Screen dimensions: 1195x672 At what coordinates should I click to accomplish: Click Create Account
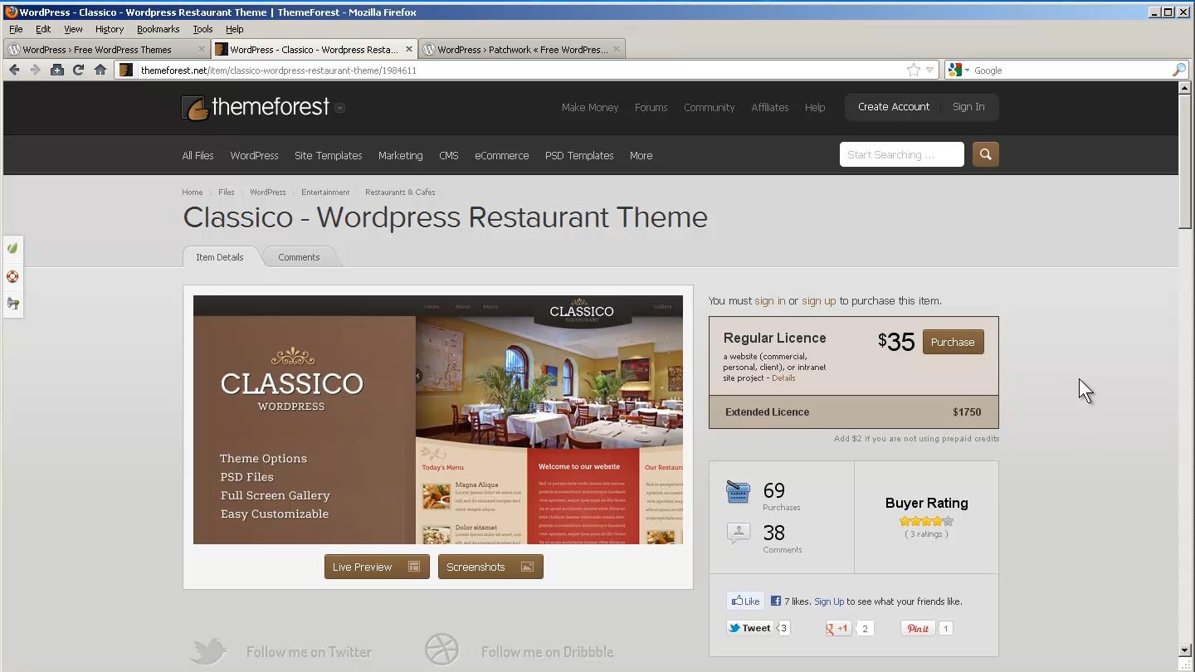click(x=894, y=107)
